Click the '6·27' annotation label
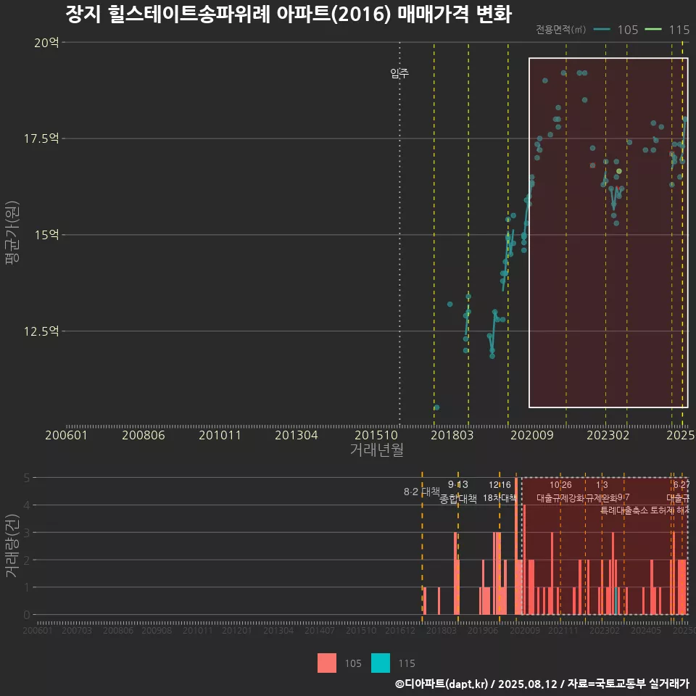The width and height of the screenshot is (696, 696). tap(681, 485)
